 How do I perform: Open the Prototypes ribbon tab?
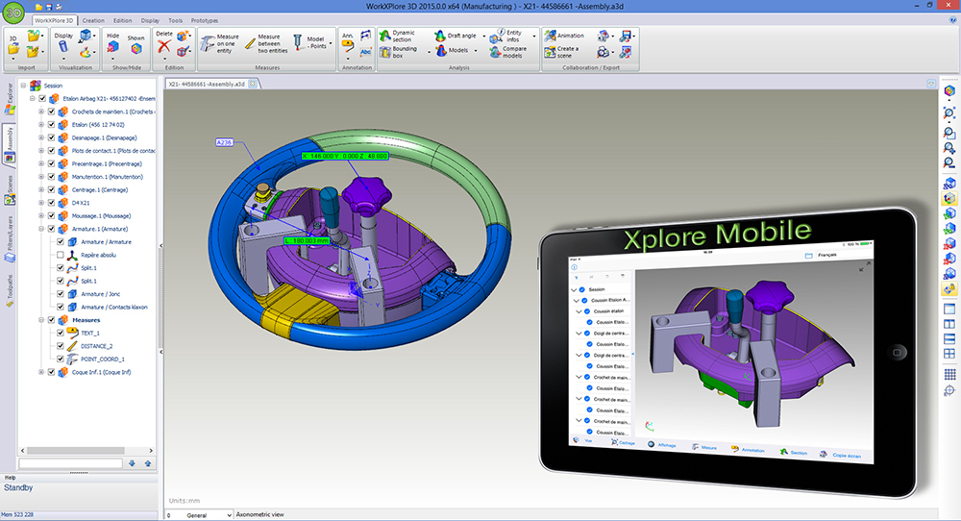(x=205, y=20)
